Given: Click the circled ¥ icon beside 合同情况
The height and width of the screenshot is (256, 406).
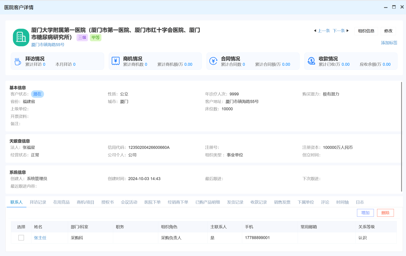Looking at the screenshot, I should pos(213,61).
